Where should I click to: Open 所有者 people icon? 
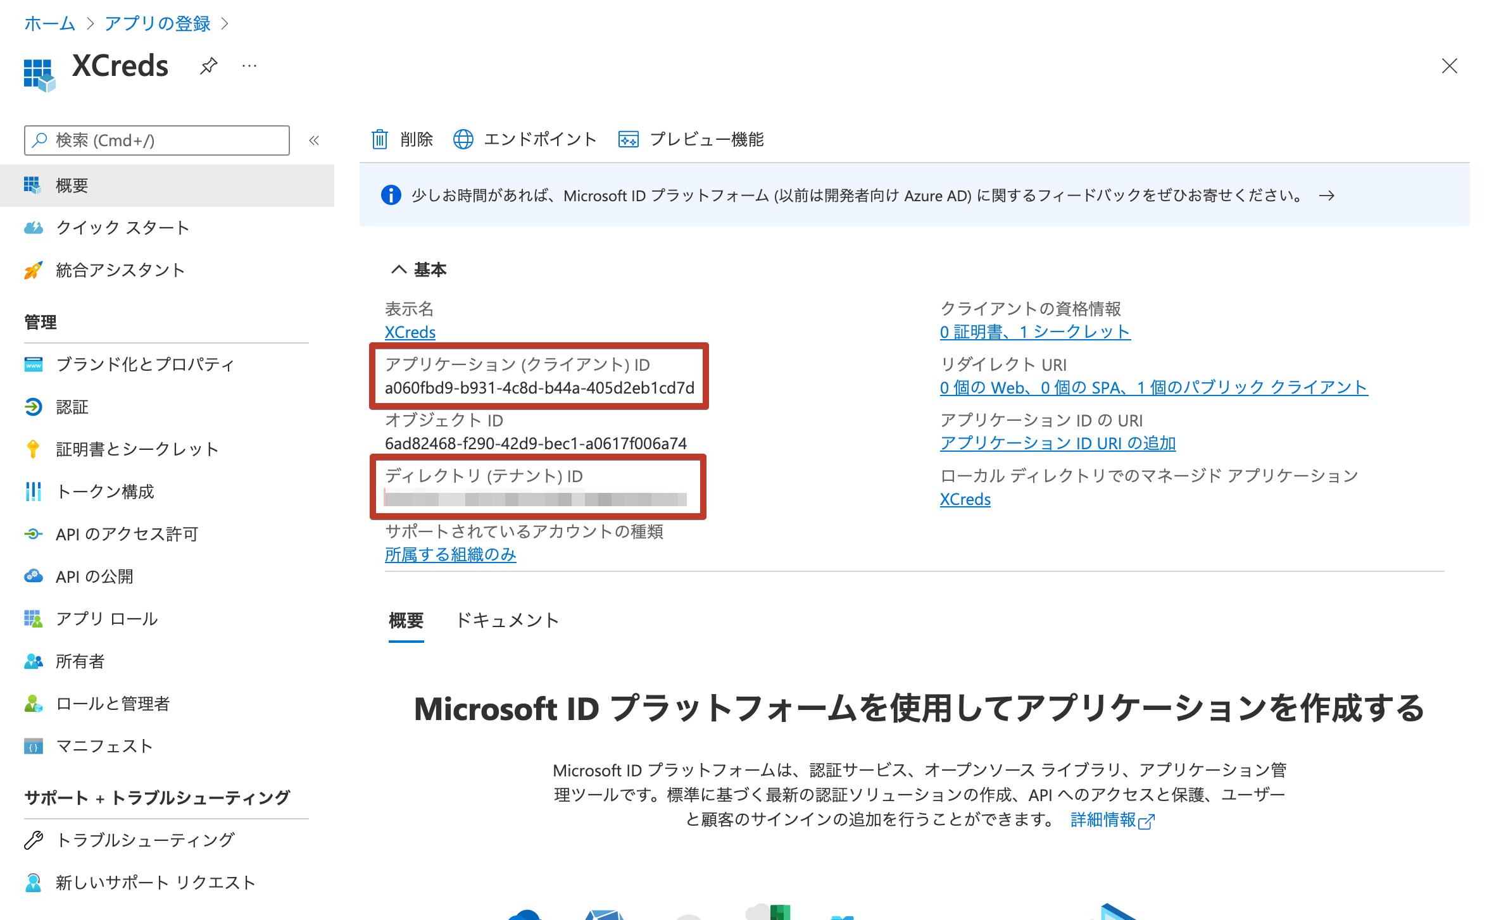coord(33,661)
